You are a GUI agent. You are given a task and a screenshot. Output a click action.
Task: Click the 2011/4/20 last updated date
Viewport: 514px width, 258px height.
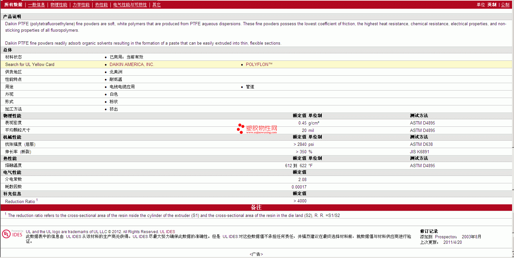pos(453,242)
